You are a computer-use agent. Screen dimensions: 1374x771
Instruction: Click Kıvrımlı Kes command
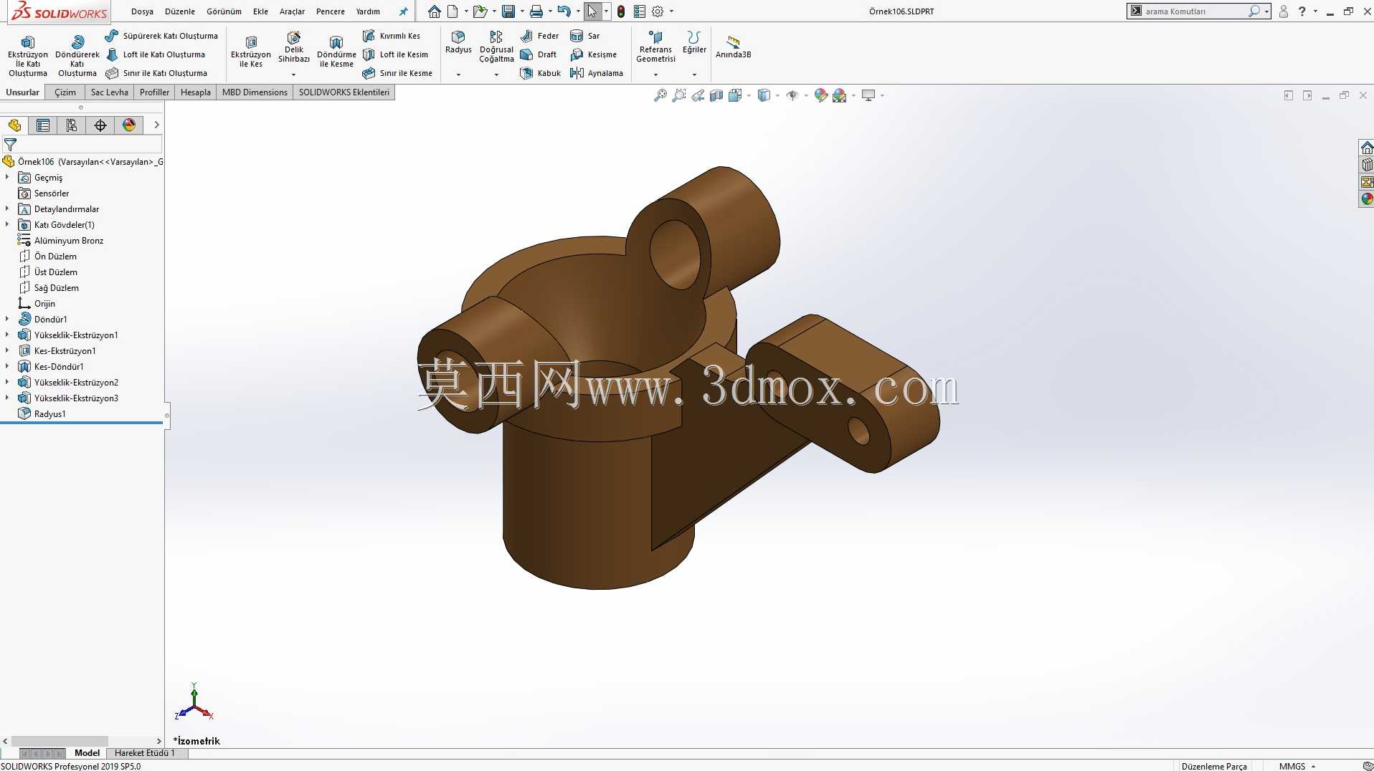392,36
